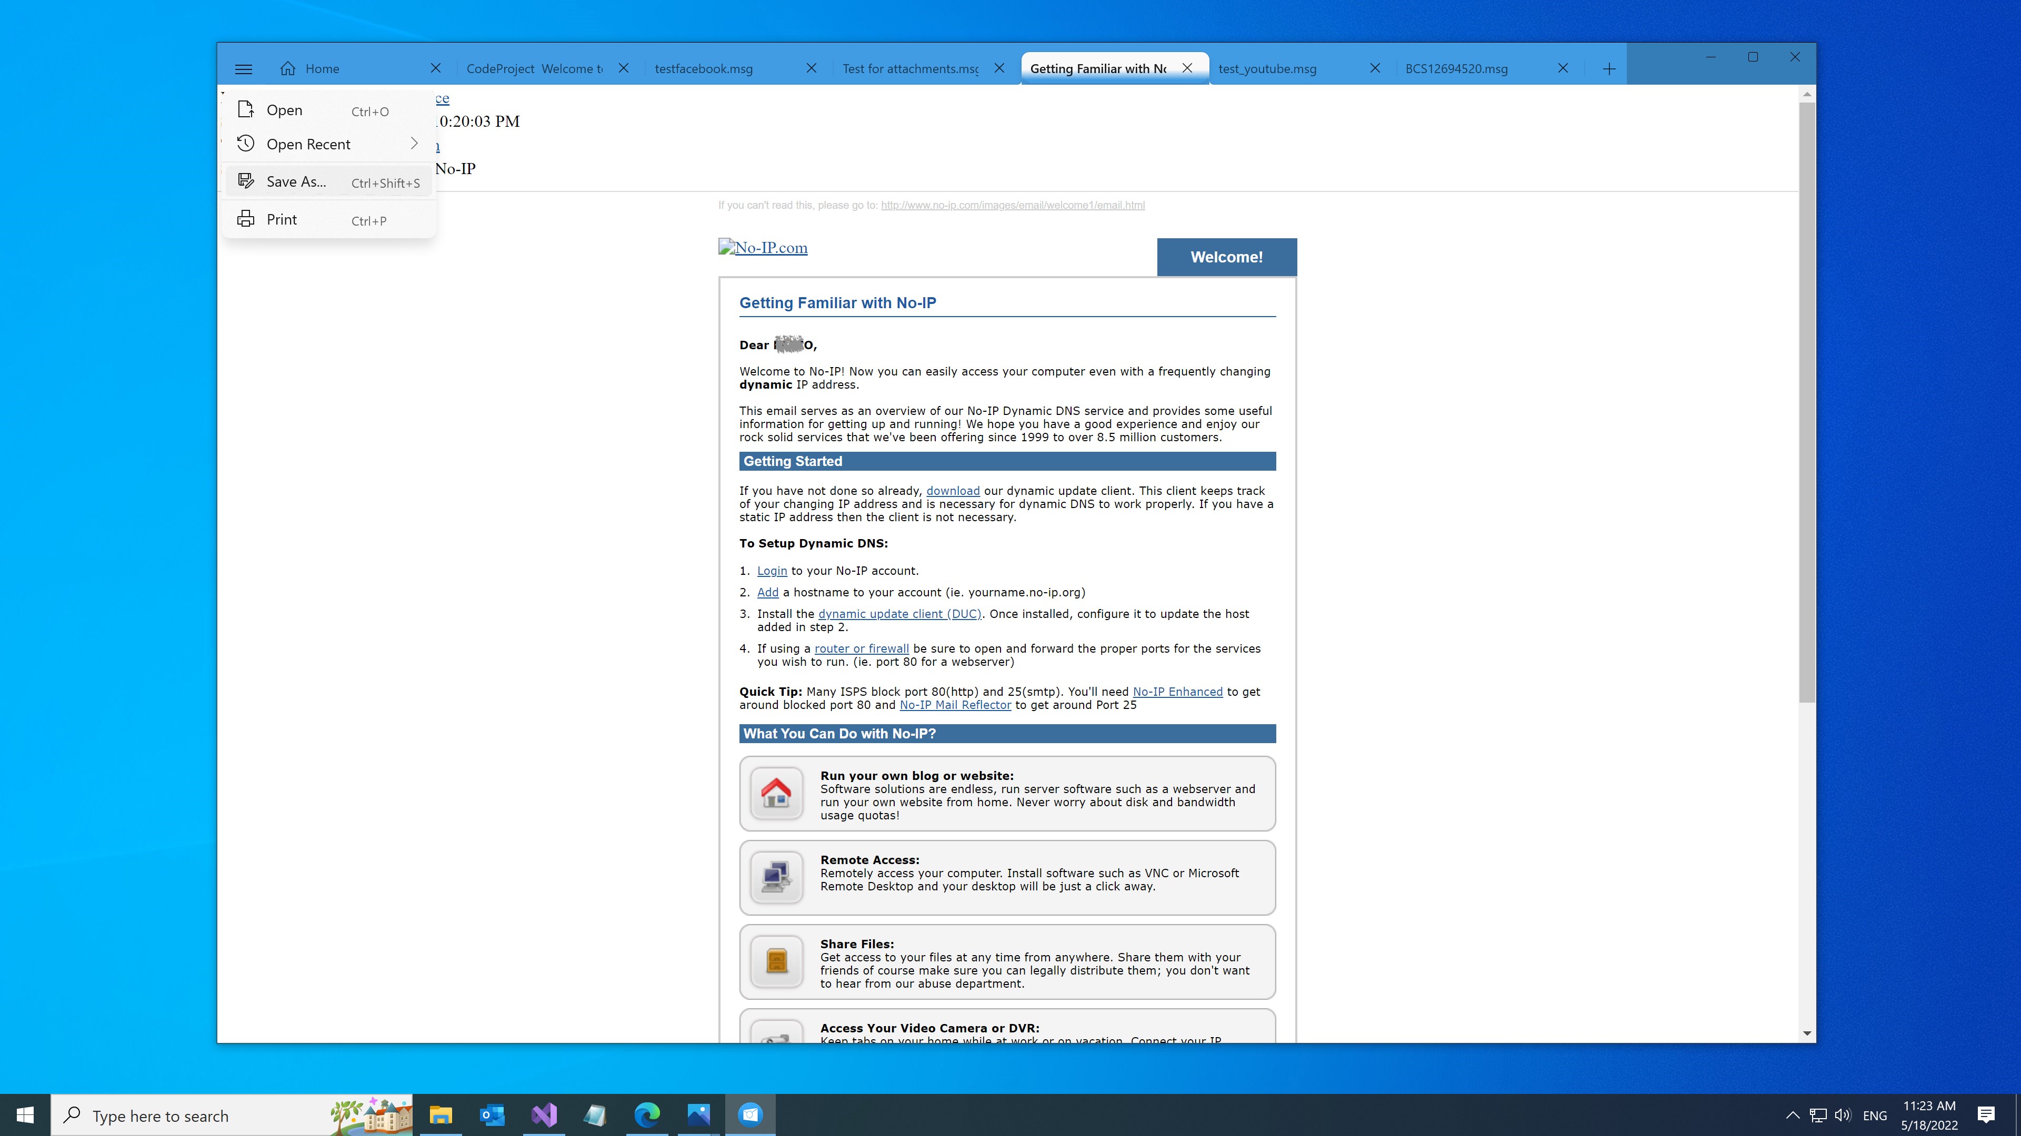Image resolution: width=2021 pixels, height=1136 pixels.
Task: Show hidden system tray icons
Action: pos(1792,1115)
